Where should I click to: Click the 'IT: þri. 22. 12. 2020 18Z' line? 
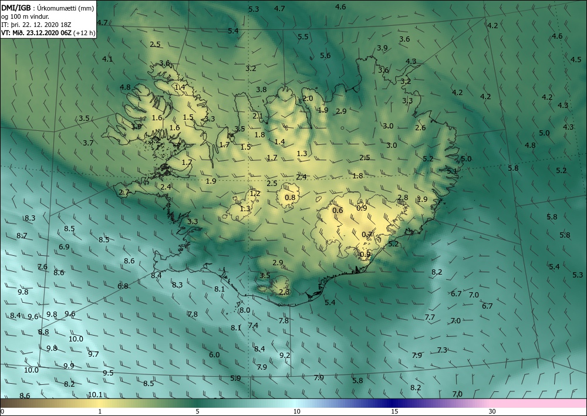(36, 25)
